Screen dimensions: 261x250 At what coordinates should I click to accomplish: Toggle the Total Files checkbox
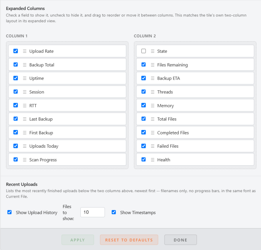point(143,119)
